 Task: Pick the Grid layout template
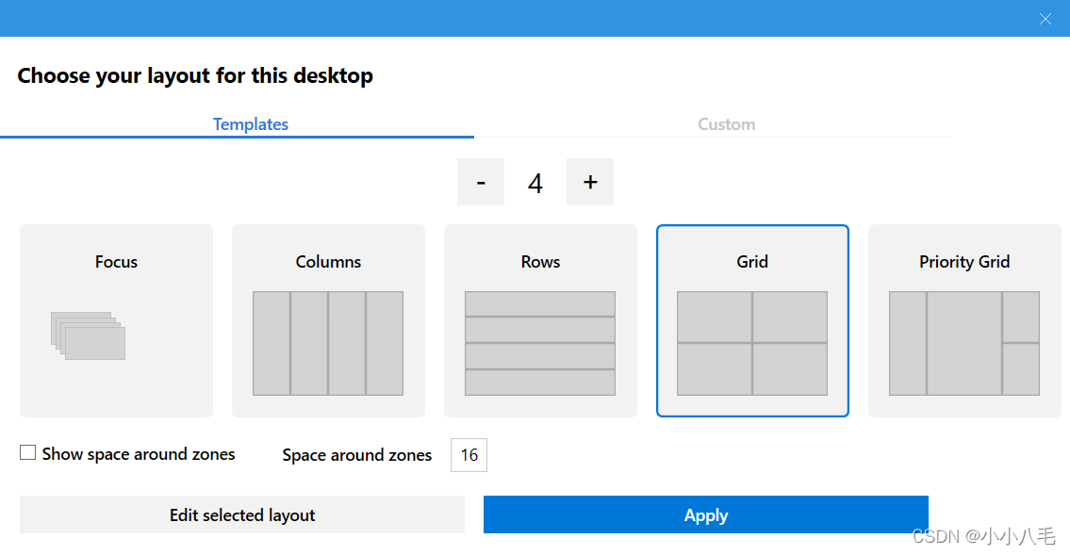click(x=752, y=320)
